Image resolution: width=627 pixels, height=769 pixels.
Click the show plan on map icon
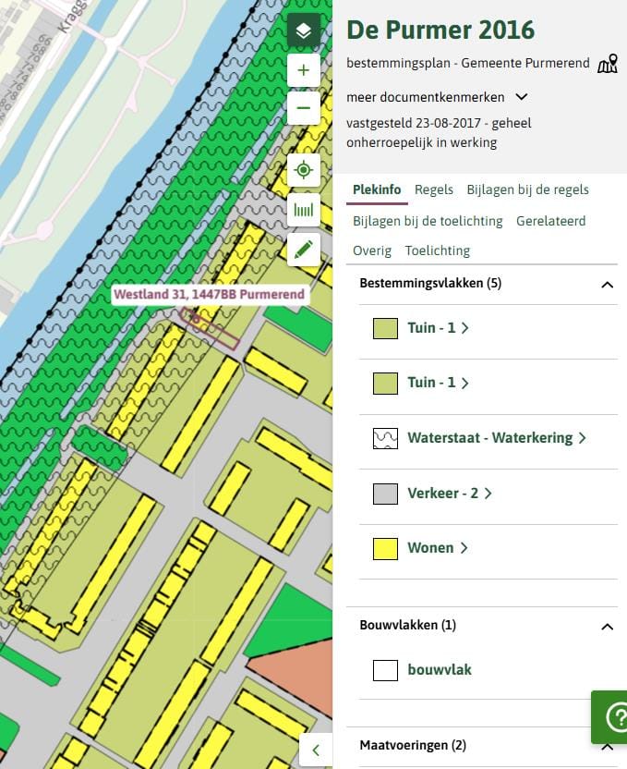(x=607, y=64)
